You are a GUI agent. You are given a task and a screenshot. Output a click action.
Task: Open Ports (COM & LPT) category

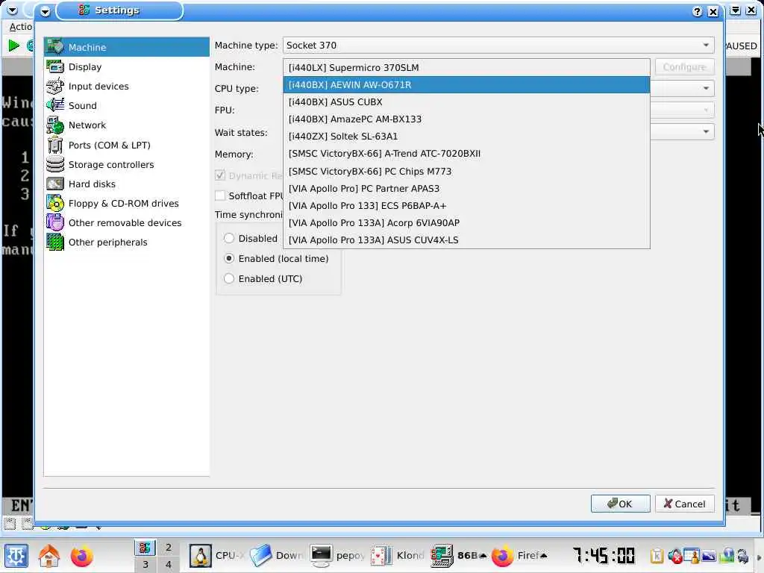pyautogui.click(x=127, y=145)
